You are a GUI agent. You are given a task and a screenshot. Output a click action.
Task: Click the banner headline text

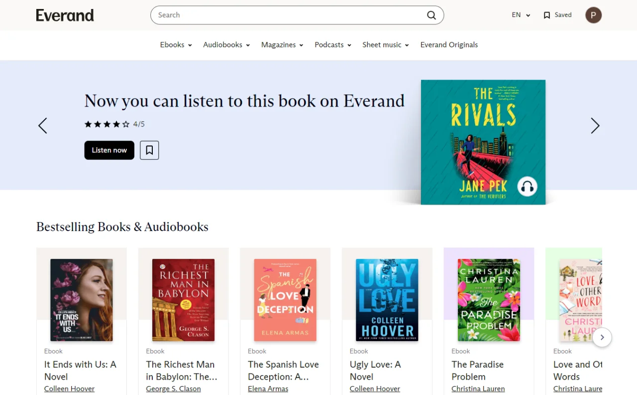tap(244, 101)
